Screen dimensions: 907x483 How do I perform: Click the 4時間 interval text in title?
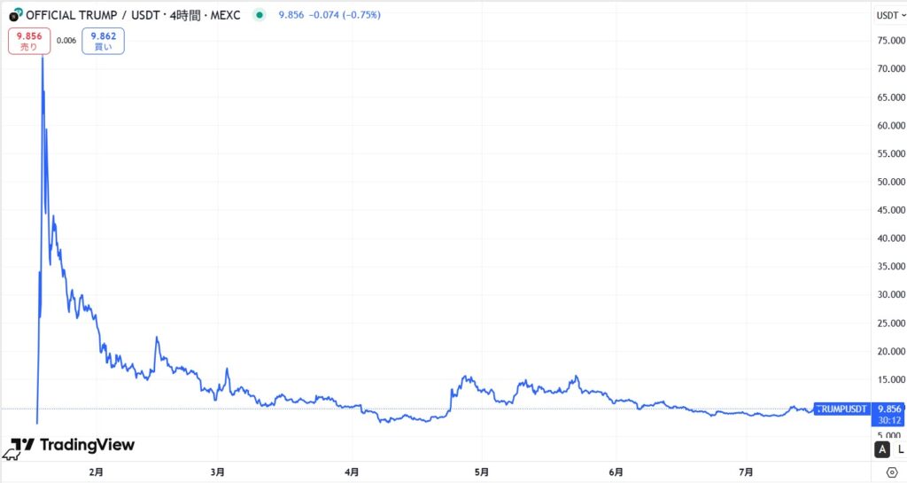point(185,15)
